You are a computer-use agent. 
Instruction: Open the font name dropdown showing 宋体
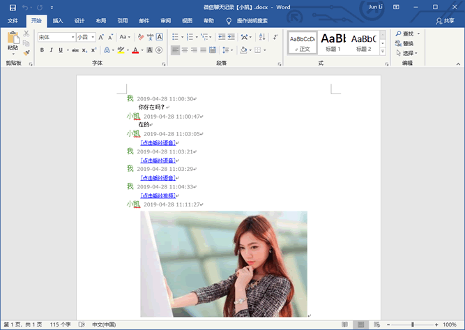72,37
